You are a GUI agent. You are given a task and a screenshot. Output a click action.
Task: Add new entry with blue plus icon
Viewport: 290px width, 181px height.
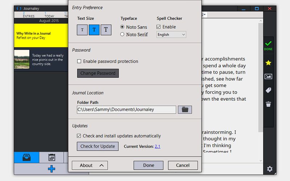click(x=52, y=169)
